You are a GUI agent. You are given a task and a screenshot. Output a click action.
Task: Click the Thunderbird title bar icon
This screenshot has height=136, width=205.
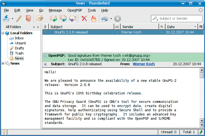point(4,3)
